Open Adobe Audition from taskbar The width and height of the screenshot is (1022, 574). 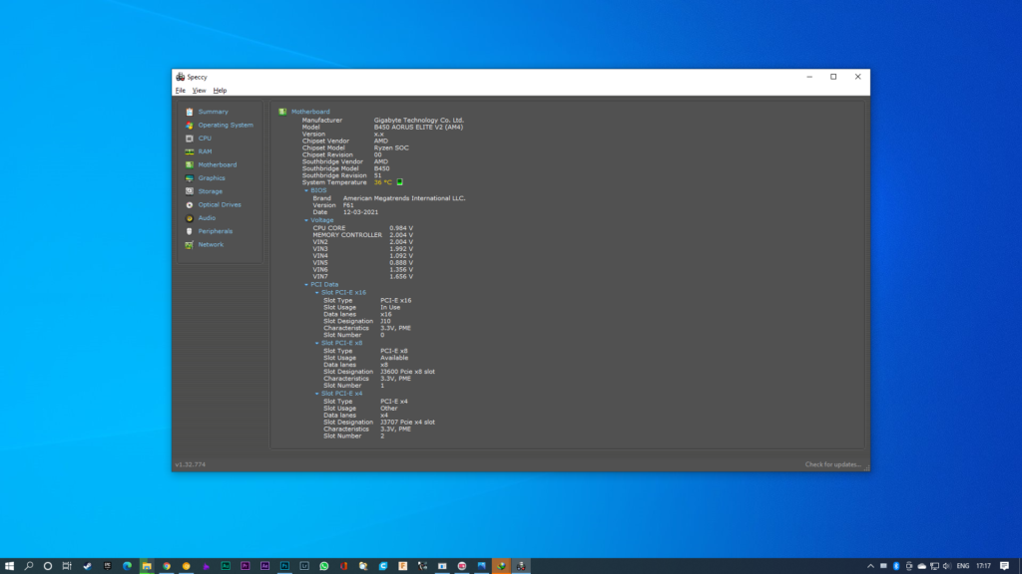pyautogui.click(x=226, y=566)
